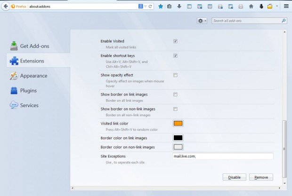Image resolution: width=292 pixels, height=196 pixels.
Task: Expand the dropdown arrow beside the yellow folder icon
Action: [277, 7]
